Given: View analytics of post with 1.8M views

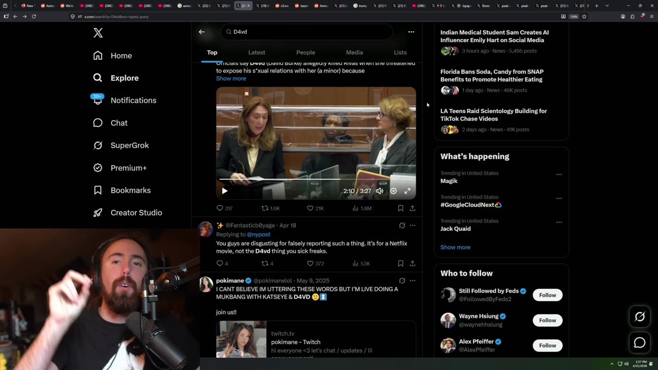Looking at the screenshot, I should (x=362, y=208).
